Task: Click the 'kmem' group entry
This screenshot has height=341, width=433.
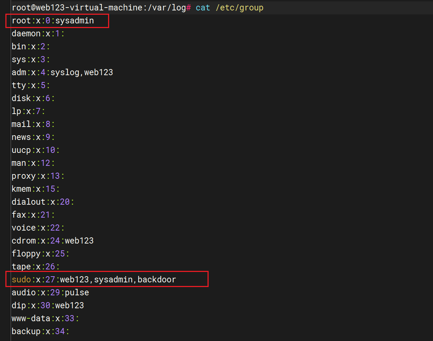Action: click(21, 189)
